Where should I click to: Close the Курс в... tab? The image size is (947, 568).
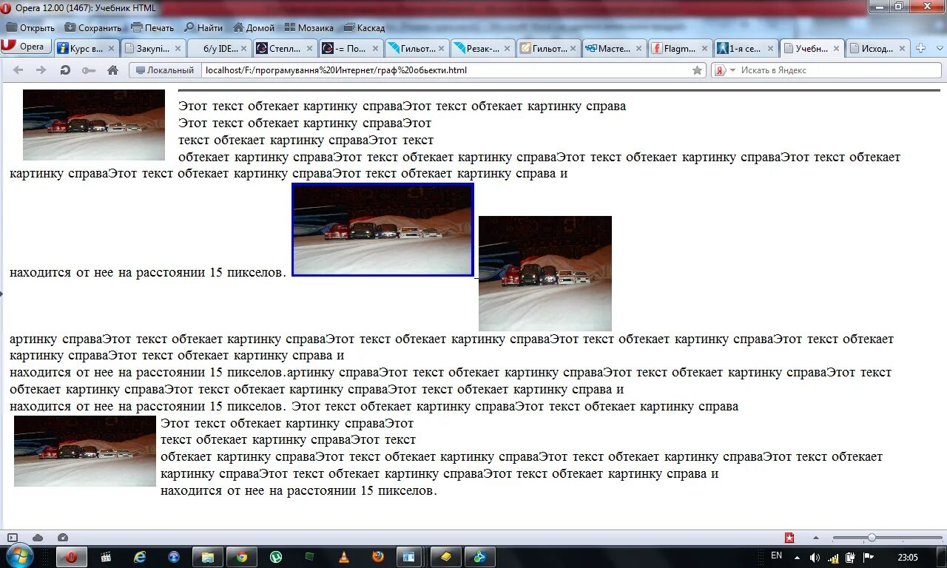[112, 49]
